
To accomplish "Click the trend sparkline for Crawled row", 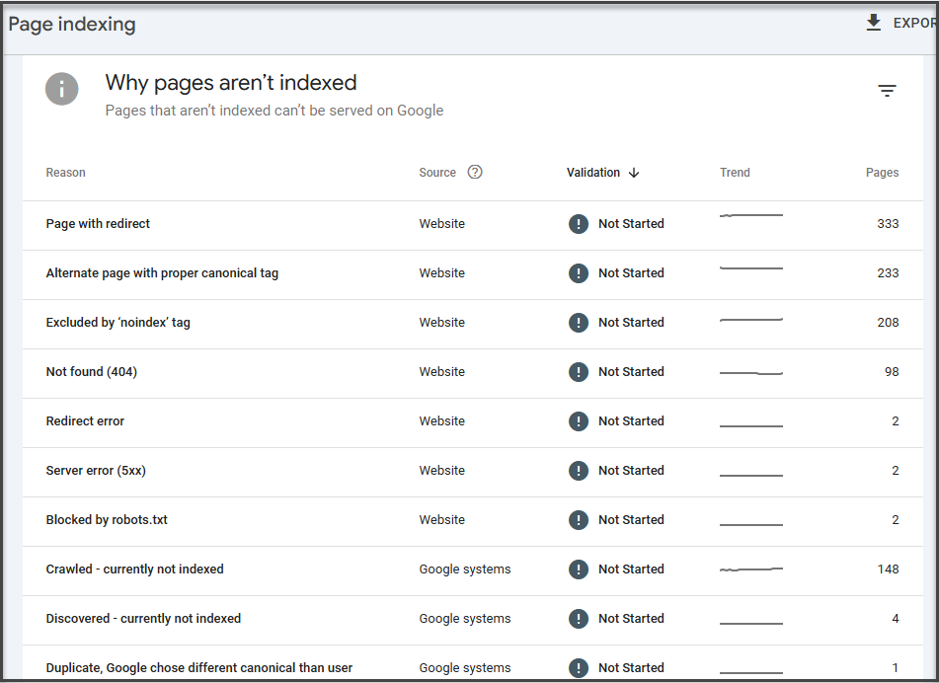I will [751, 569].
